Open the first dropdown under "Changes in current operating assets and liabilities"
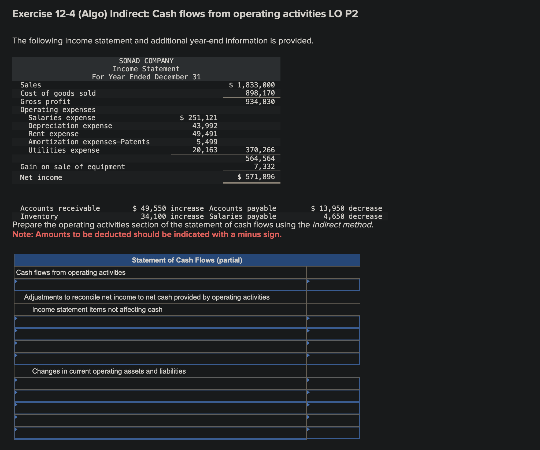Image resolution: width=540 pixels, height=450 pixels. tap(161, 383)
